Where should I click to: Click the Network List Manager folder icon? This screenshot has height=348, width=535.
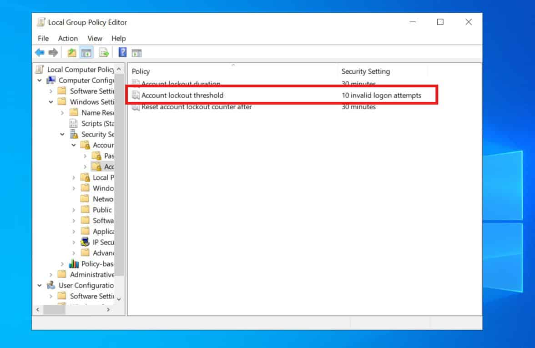coord(85,199)
